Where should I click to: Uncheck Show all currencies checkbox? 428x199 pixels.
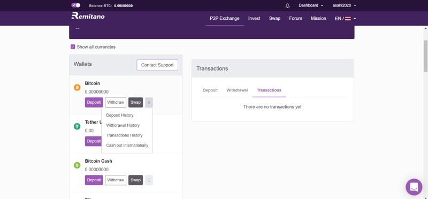[x=73, y=47]
